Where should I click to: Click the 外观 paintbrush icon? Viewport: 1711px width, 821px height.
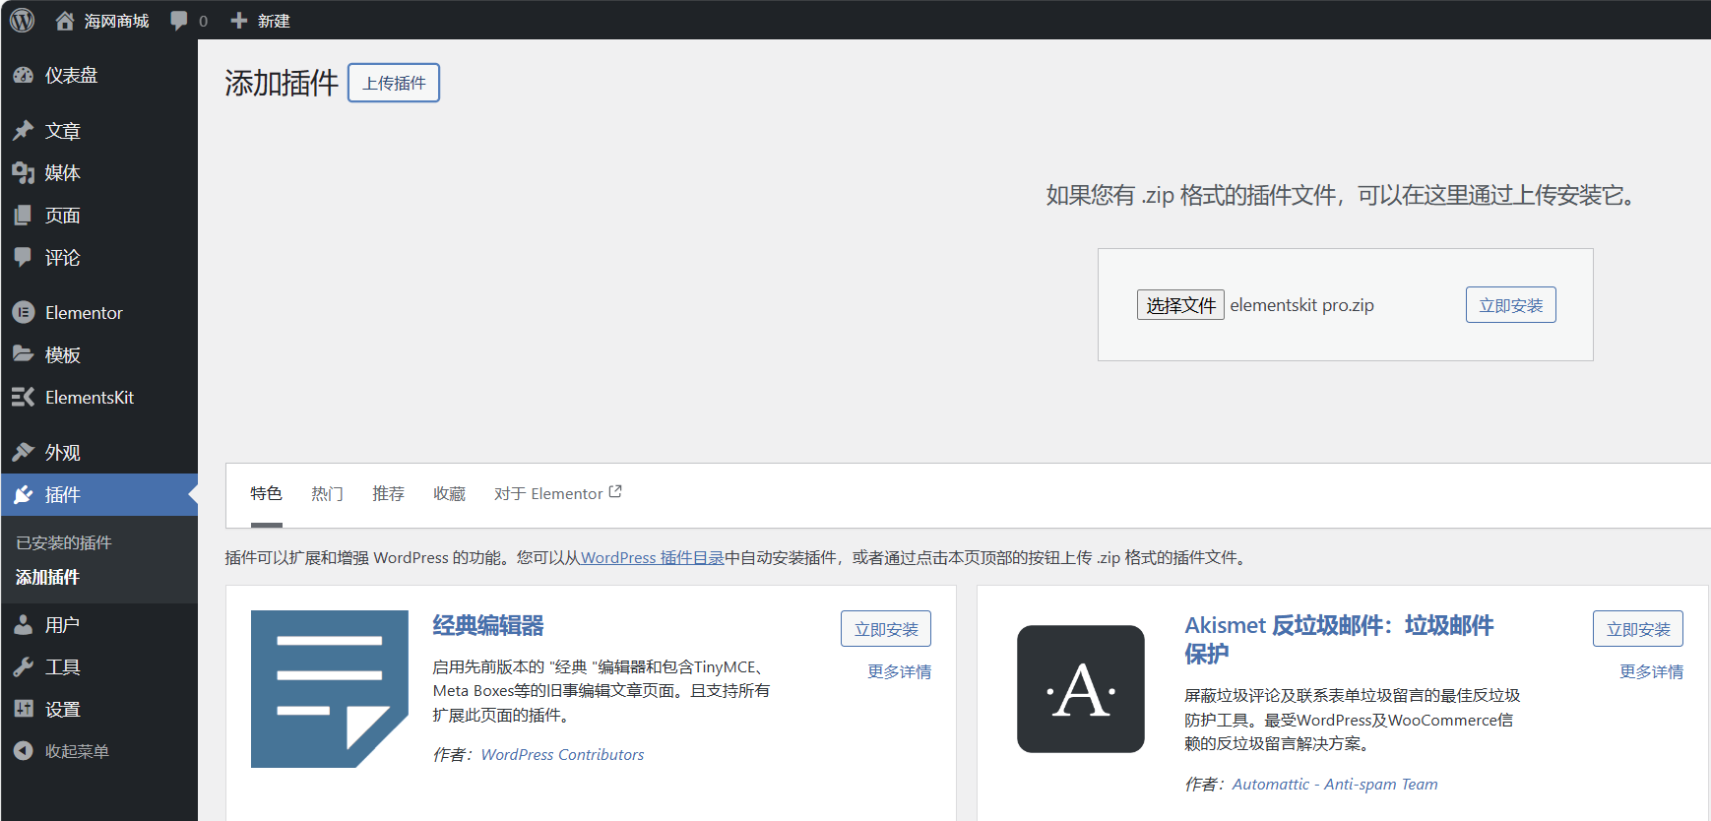coord(24,452)
